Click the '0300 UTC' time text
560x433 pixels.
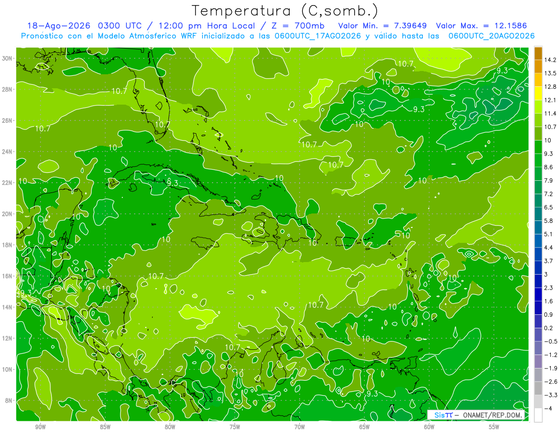click(x=119, y=26)
